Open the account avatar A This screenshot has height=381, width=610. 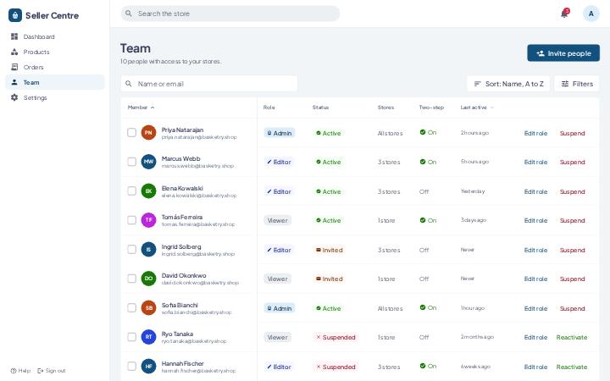[591, 14]
